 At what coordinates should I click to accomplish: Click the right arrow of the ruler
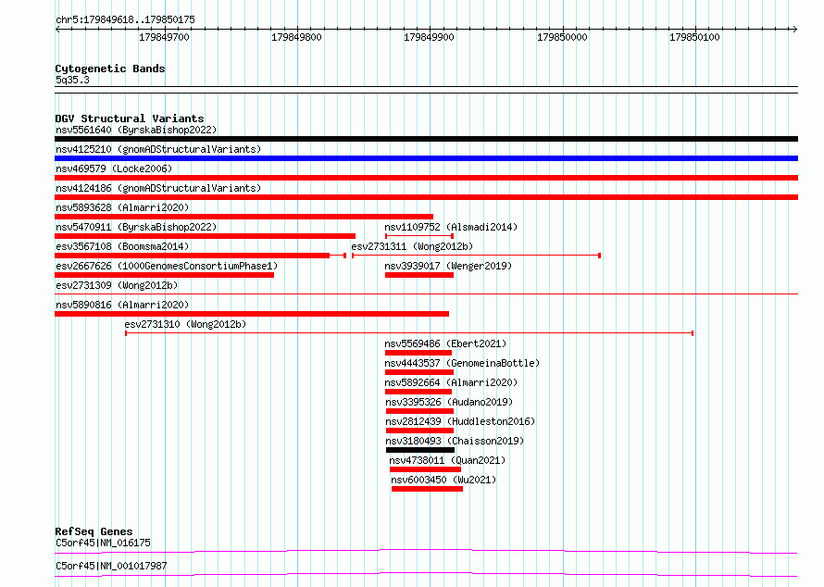coord(795,29)
